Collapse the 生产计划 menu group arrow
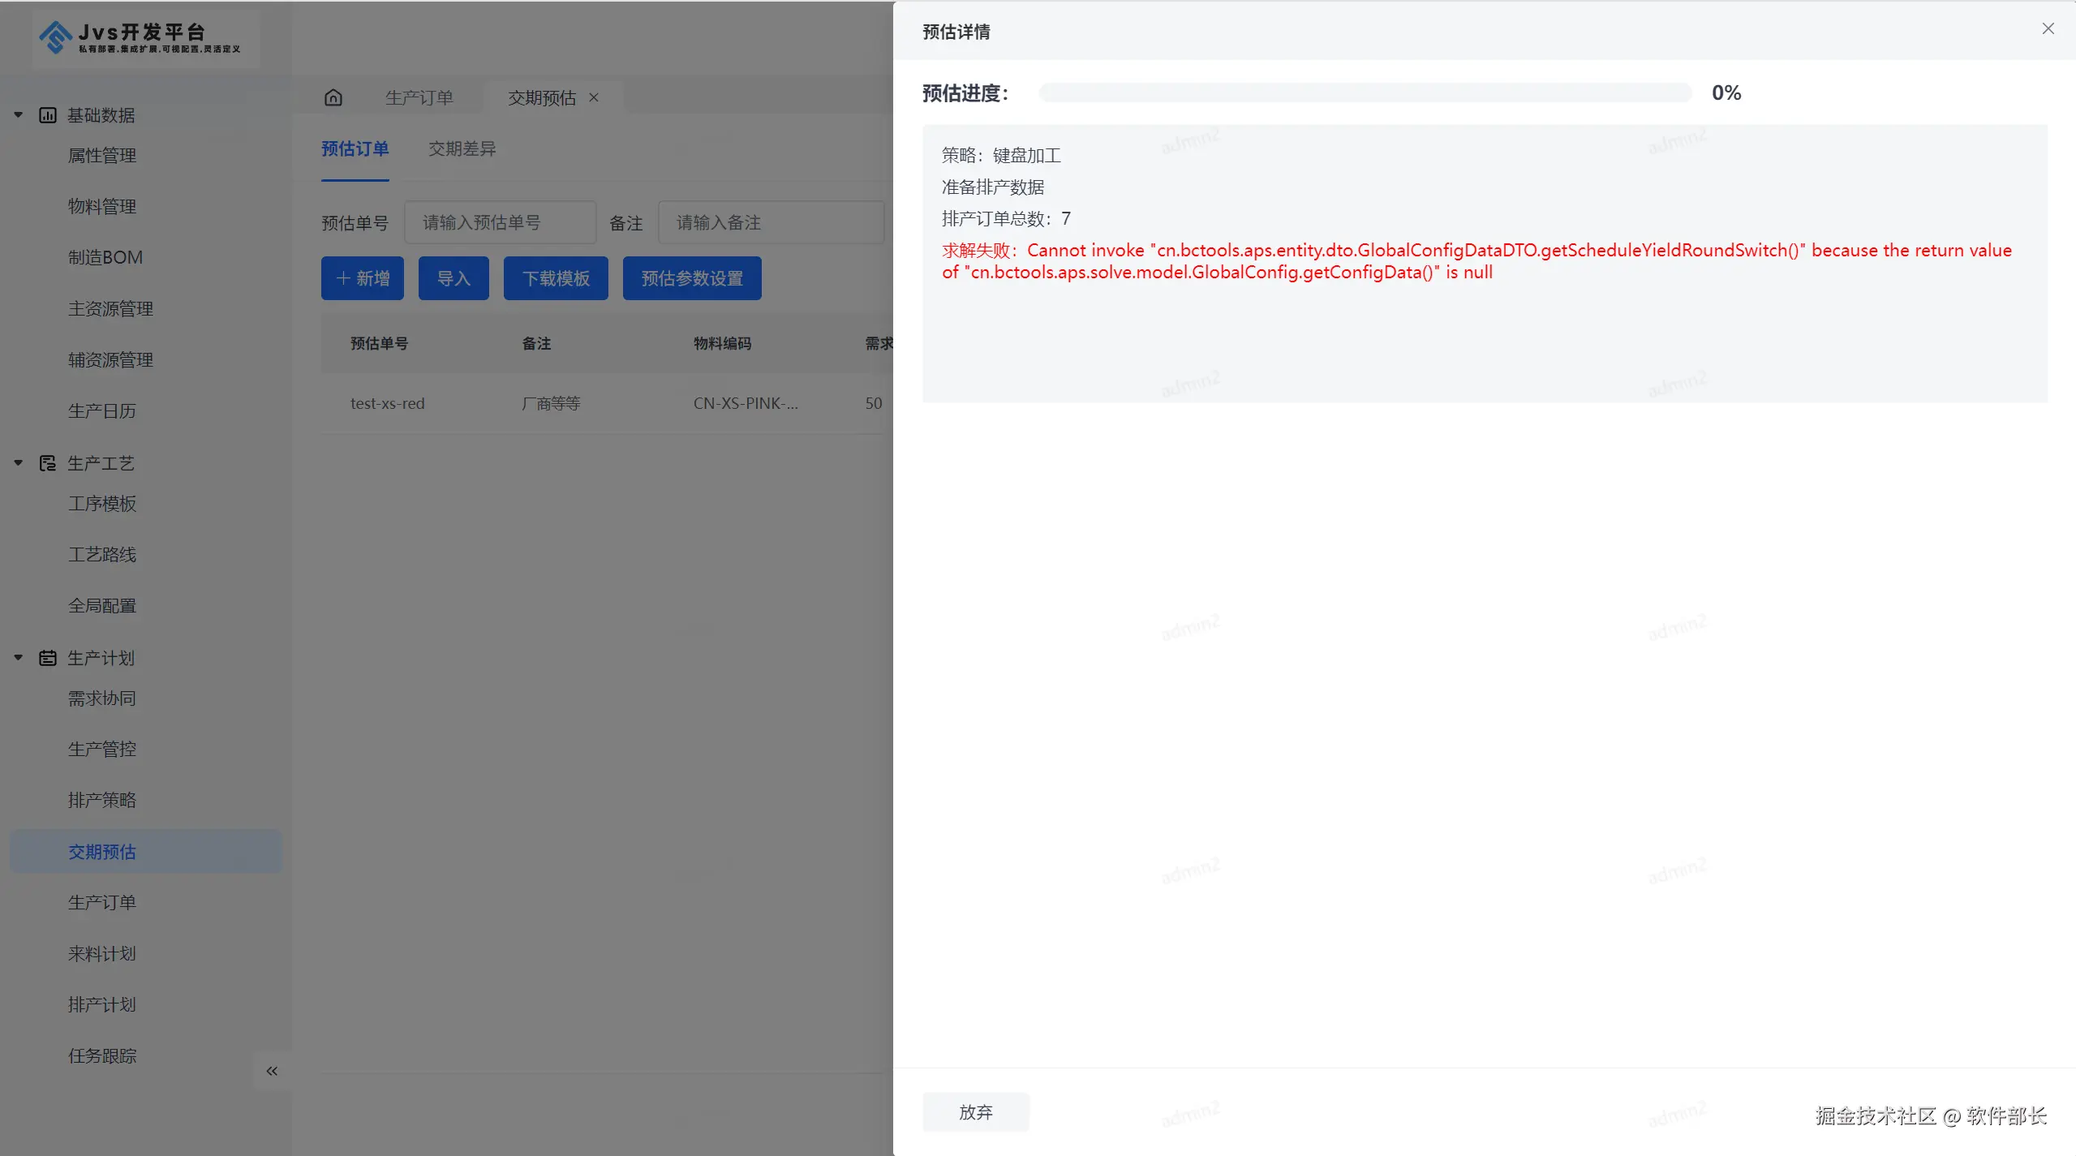 [x=18, y=658]
